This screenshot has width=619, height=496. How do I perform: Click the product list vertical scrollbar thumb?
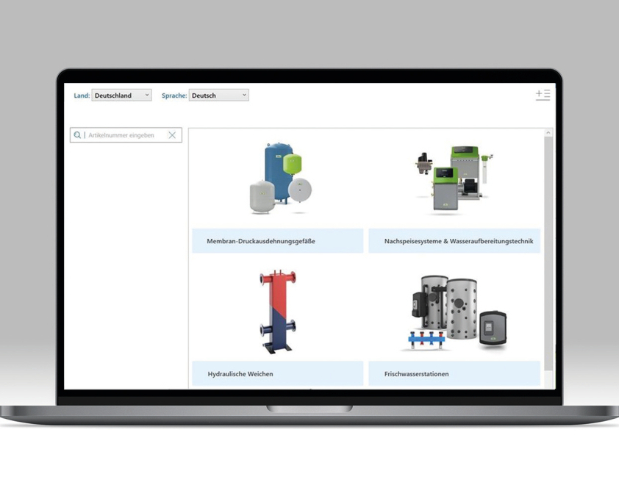(548, 254)
